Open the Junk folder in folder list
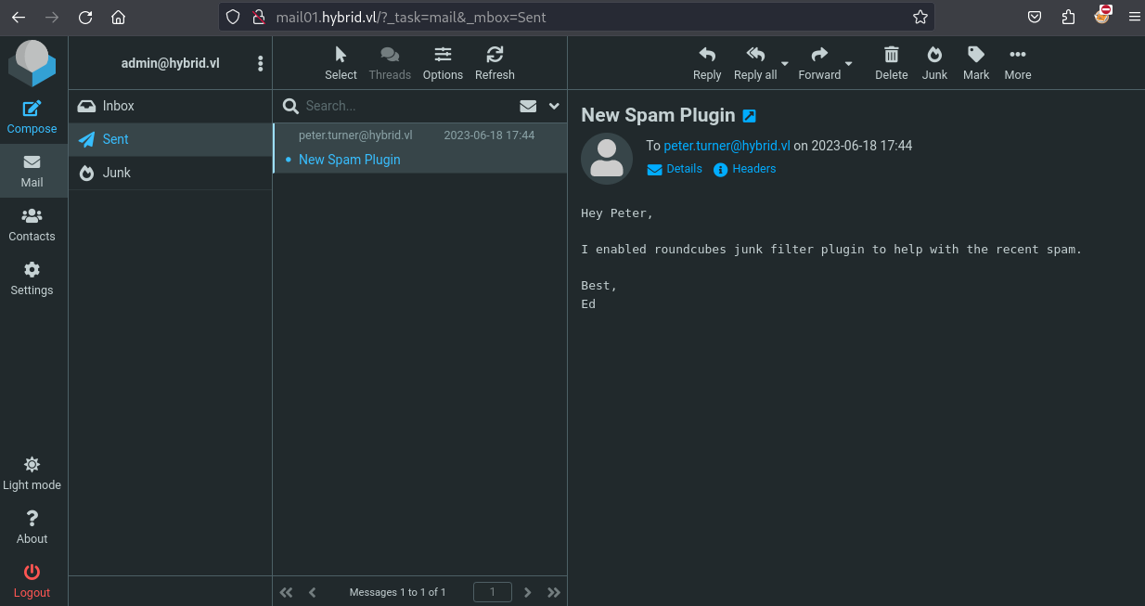Image resolution: width=1145 pixels, height=606 pixels. coord(170,173)
